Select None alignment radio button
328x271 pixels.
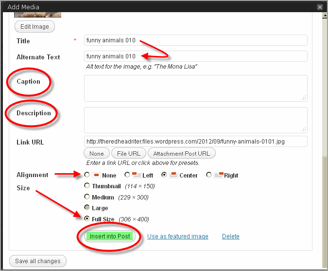(x=87, y=175)
